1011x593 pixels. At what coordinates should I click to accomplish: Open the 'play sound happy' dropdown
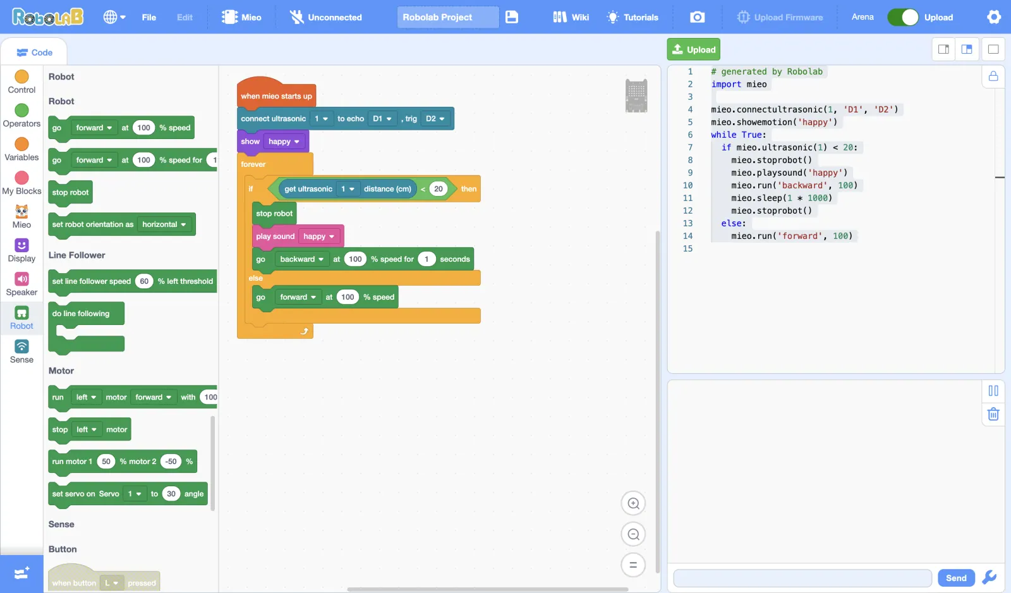coord(319,236)
